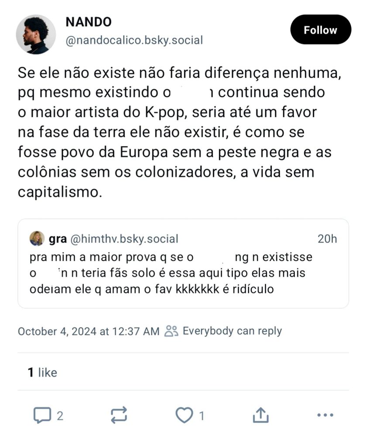366x436 pixels.
Task: View who liked via 1 like
Action: (42, 373)
